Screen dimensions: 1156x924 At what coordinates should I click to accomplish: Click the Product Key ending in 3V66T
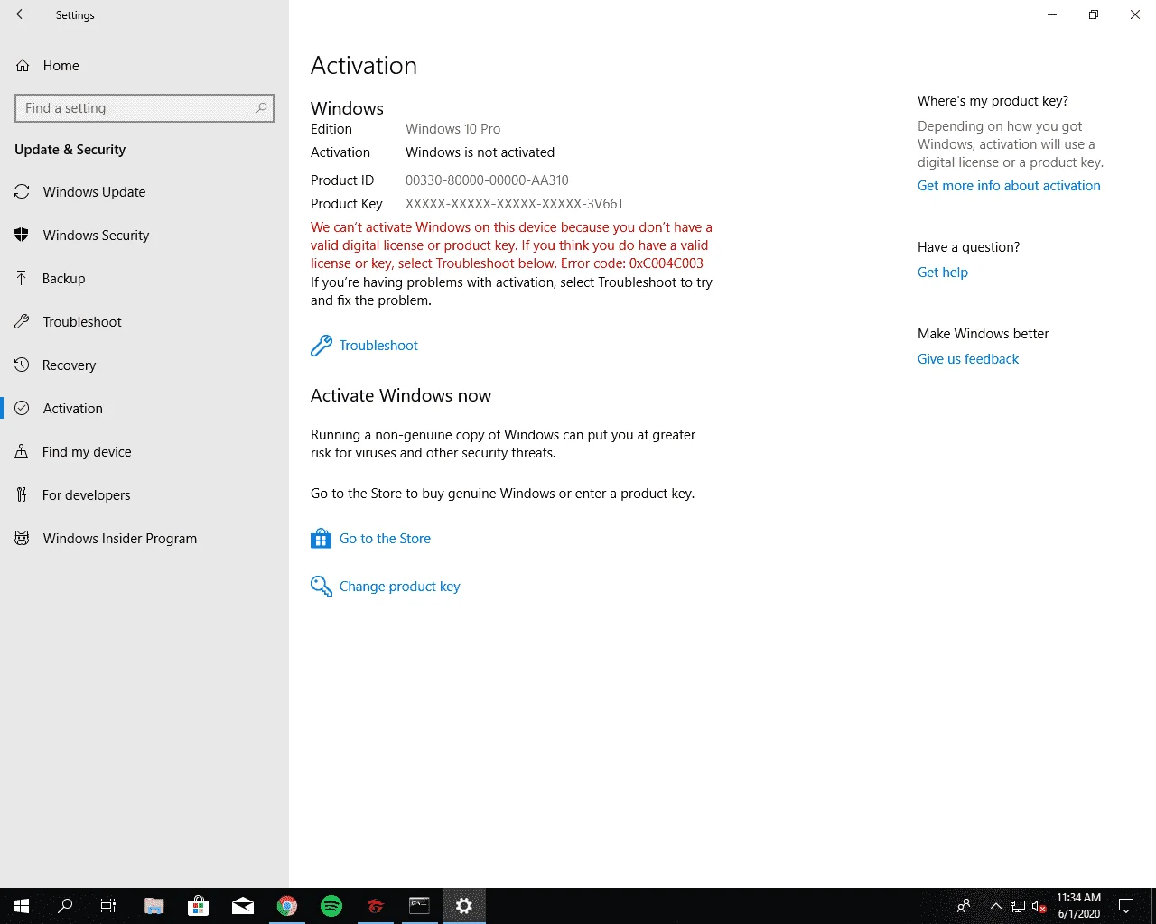point(515,204)
